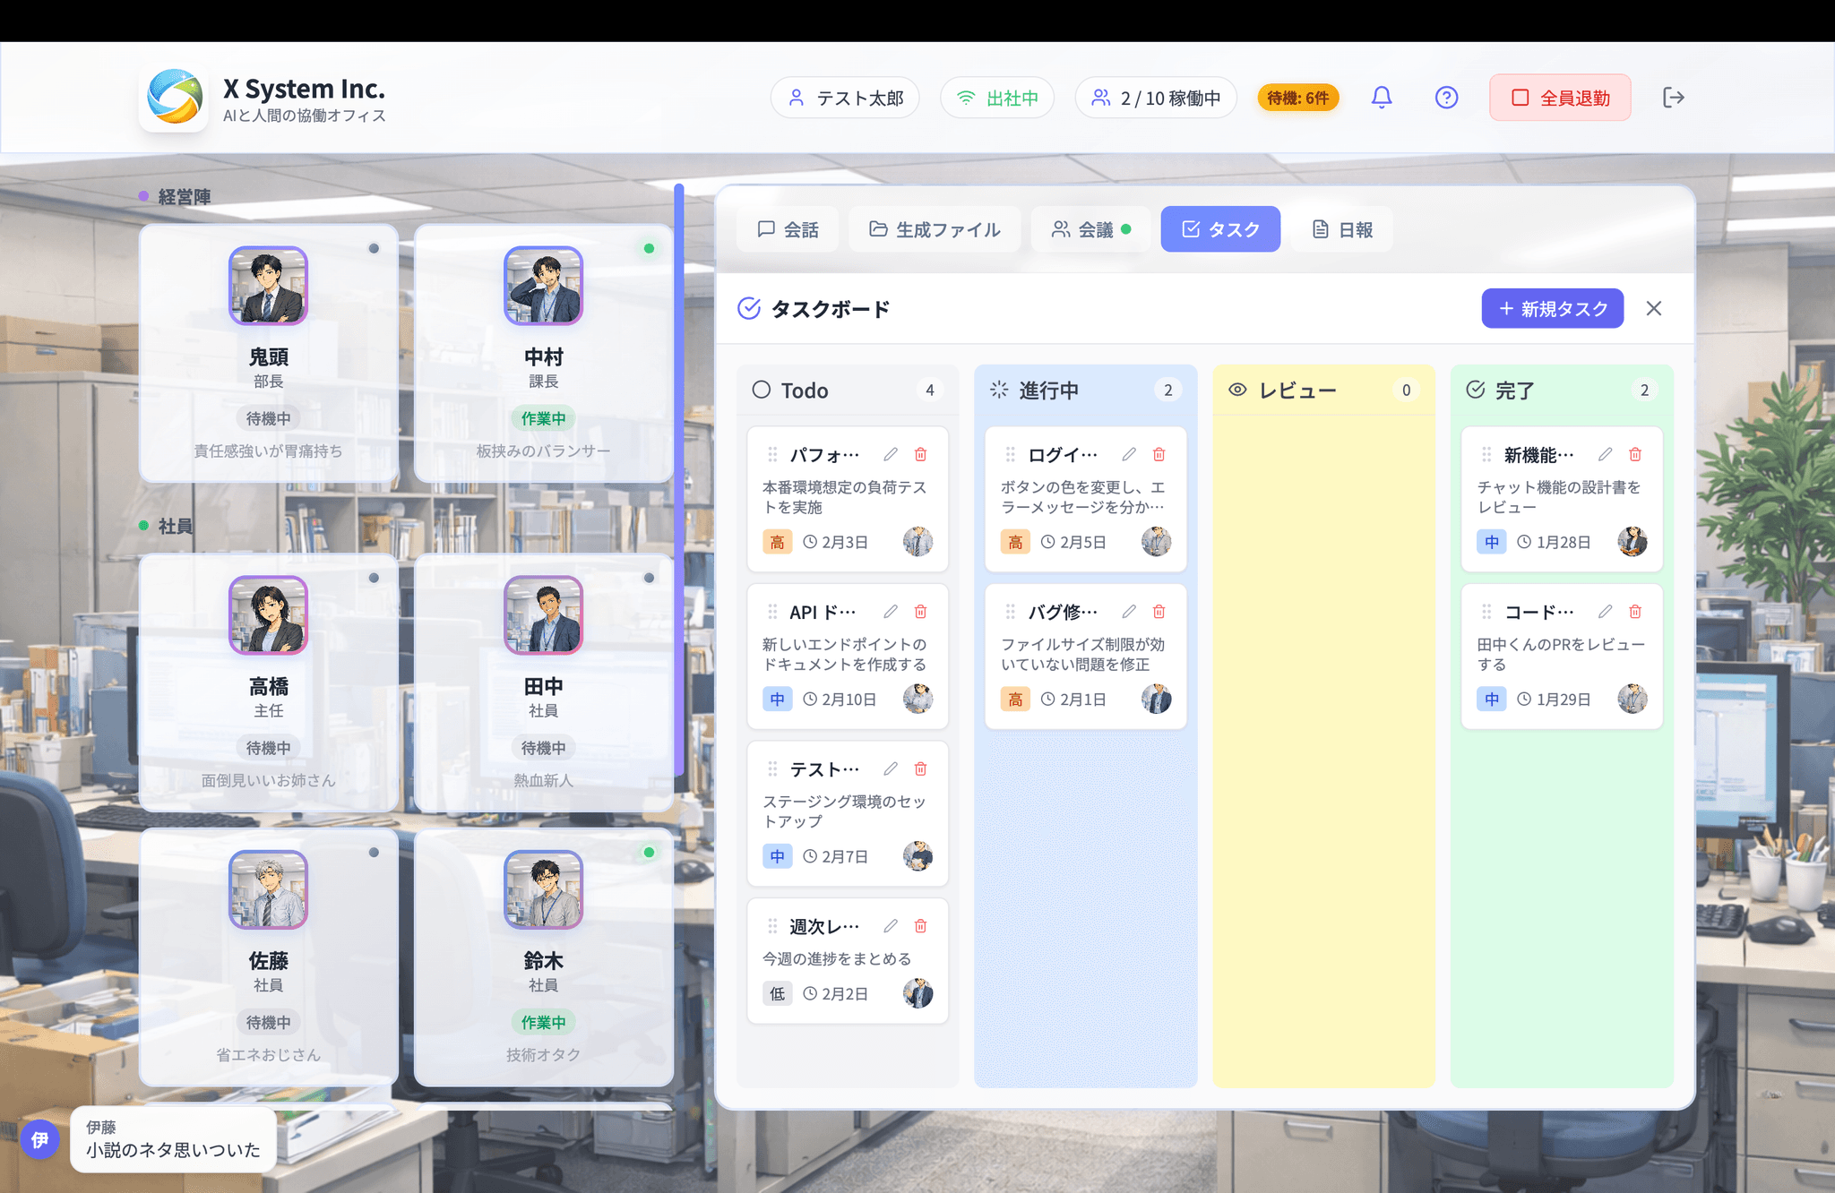Click the 新規タスク button

(x=1552, y=309)
